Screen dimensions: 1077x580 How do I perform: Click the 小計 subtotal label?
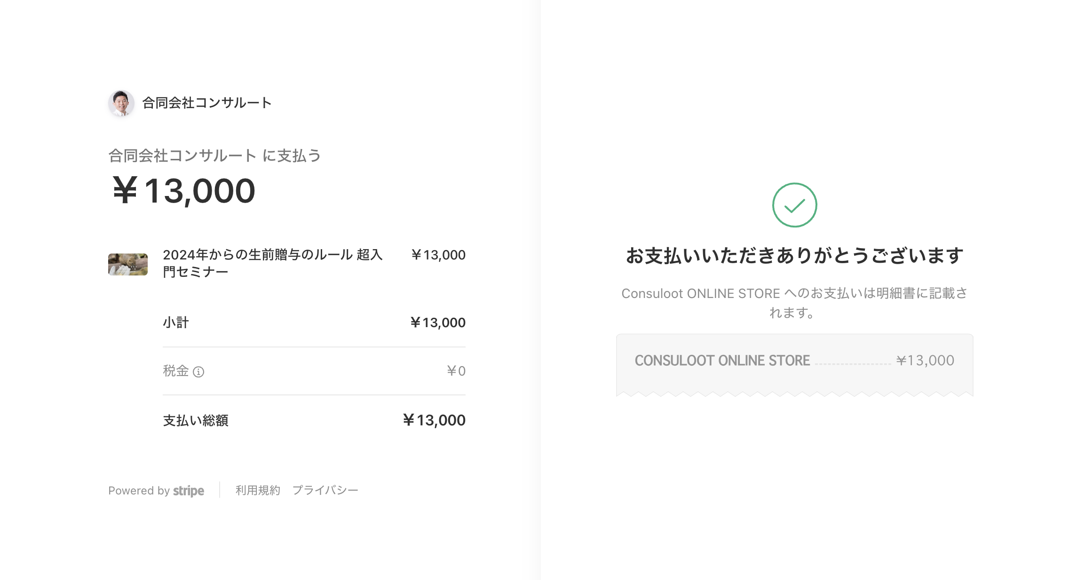(176, 322)
